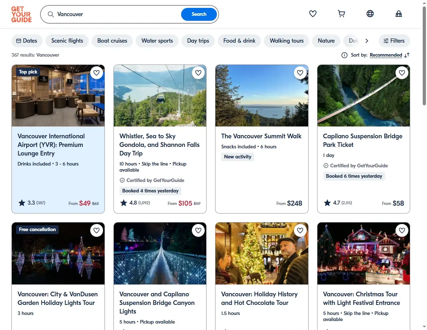Click the Vancouver search input field
The width and height of the screenshot is (427, 330).
tap(117, 14)
